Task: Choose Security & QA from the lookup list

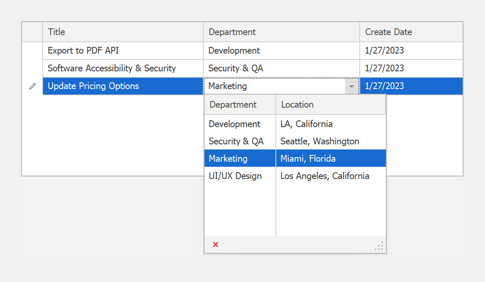Action: [236, 141]
